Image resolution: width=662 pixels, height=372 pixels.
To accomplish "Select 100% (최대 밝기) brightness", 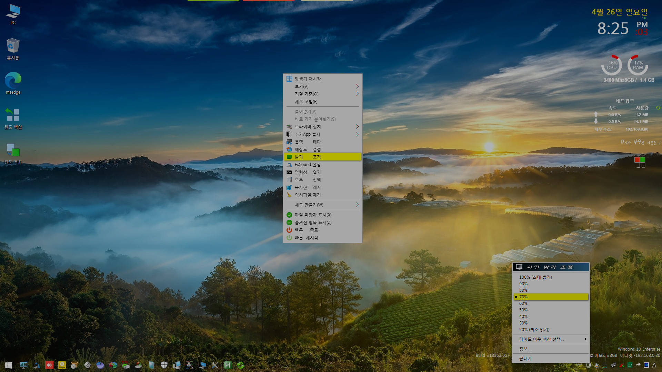I will point(551,277).
